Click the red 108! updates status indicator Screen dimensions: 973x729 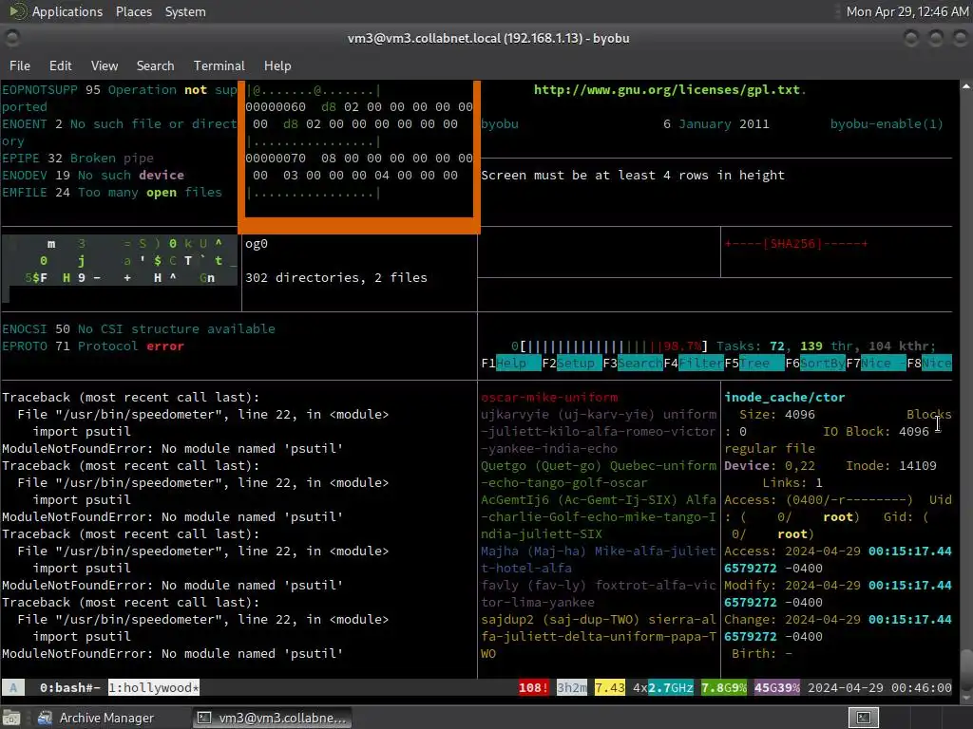click(534, 687)
